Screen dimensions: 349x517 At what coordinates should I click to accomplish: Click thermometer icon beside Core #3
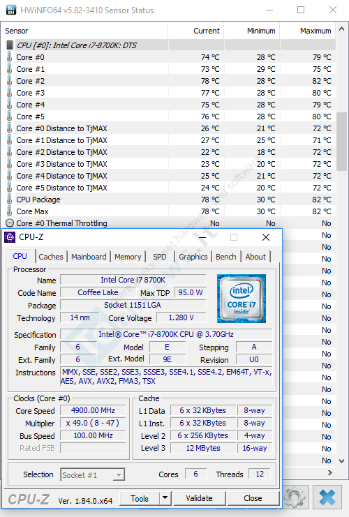pos(10,93)
